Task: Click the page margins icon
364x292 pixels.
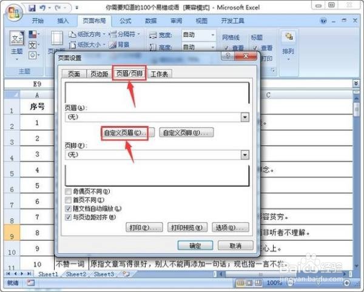Action: pos(57,38)
